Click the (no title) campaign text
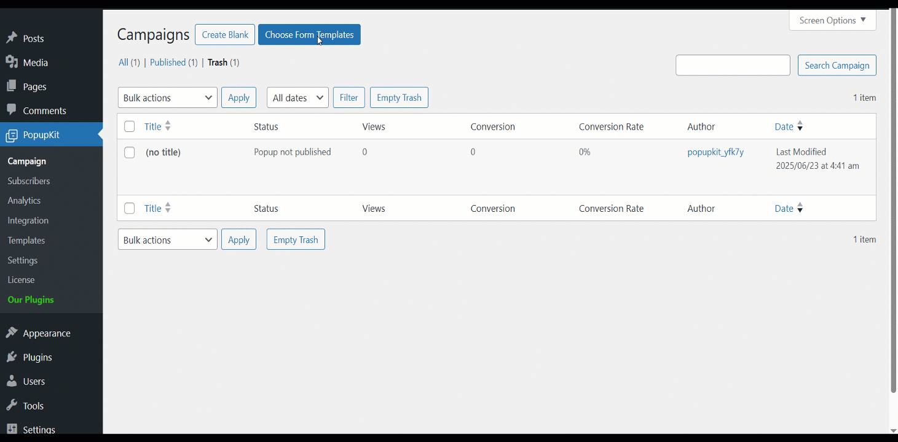The width and height of the screenshot is (898, 442). pos(163,152)
